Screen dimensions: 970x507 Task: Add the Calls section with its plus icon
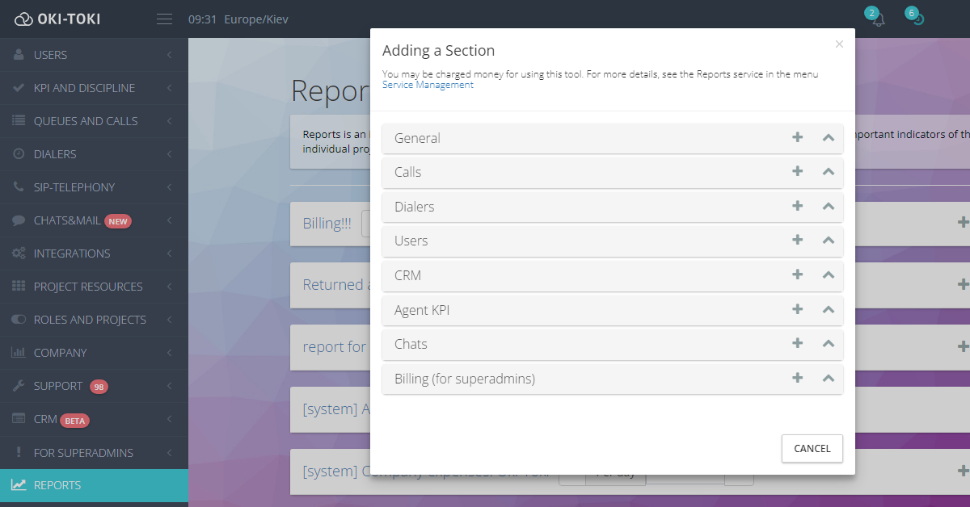pos(798,172)
